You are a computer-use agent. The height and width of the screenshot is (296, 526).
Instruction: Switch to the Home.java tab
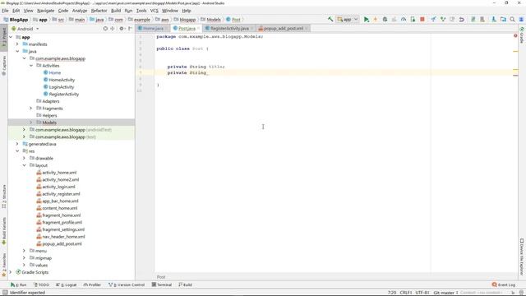click(153, 28)
